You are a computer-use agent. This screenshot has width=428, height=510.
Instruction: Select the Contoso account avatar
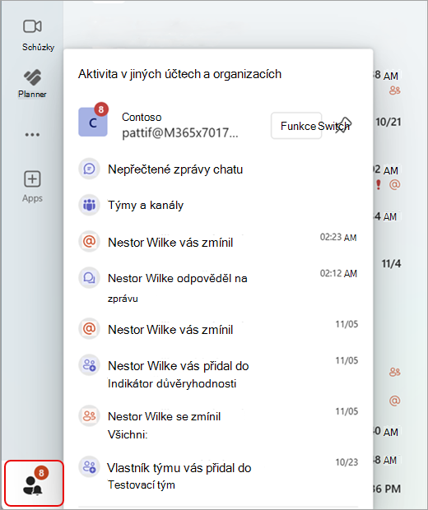[93, 122]
